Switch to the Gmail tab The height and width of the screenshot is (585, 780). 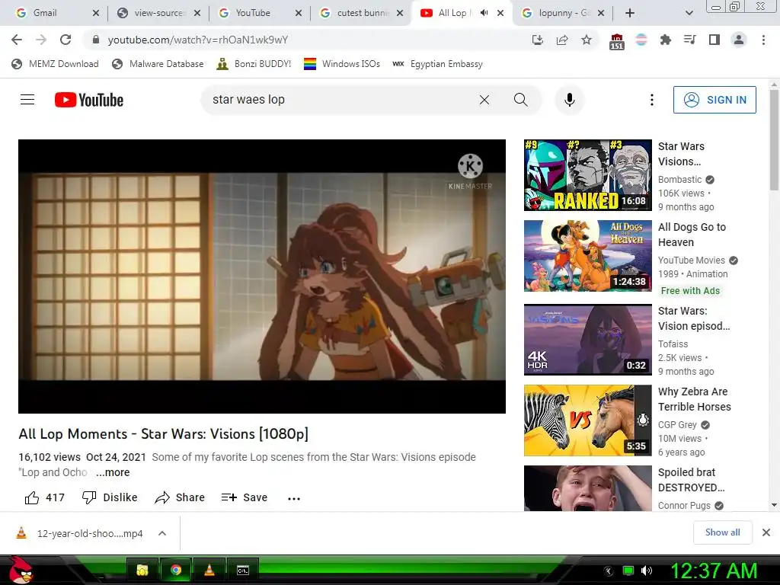45,13
